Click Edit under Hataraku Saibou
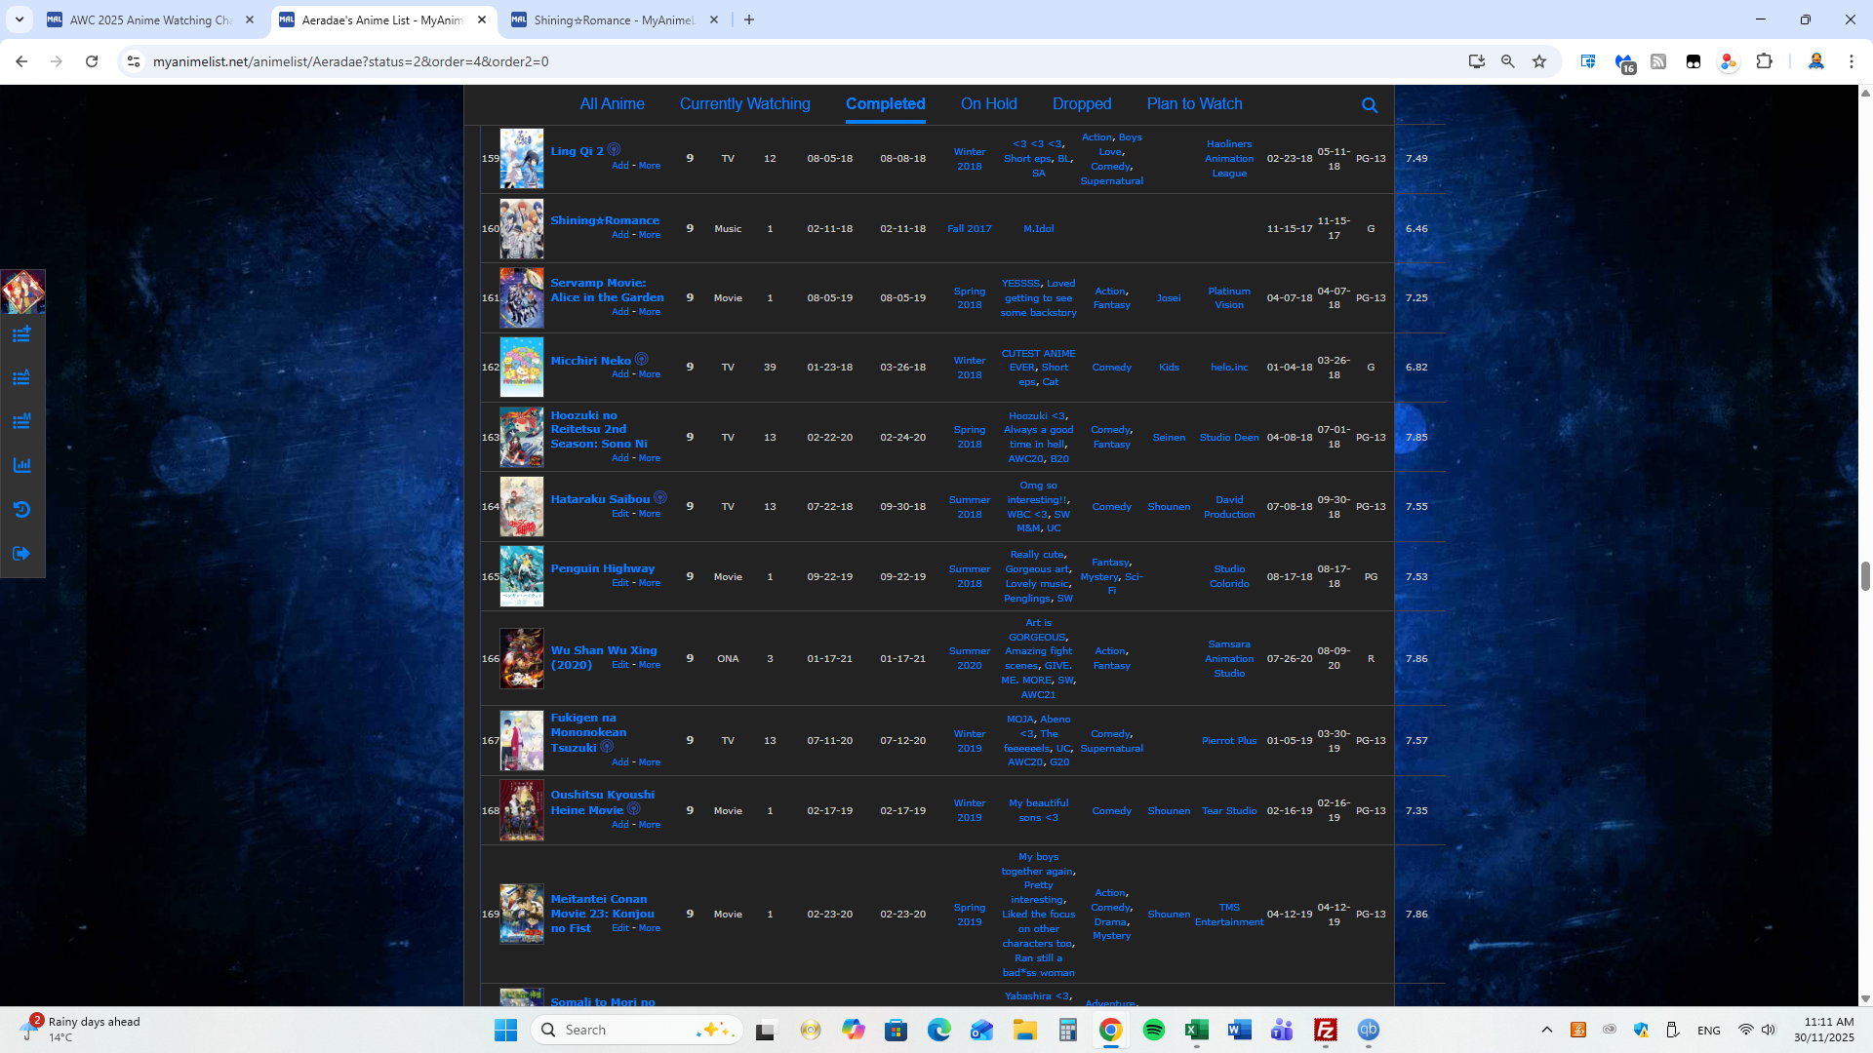This screenshot has height=1053, width=1873. coord(620,514)
